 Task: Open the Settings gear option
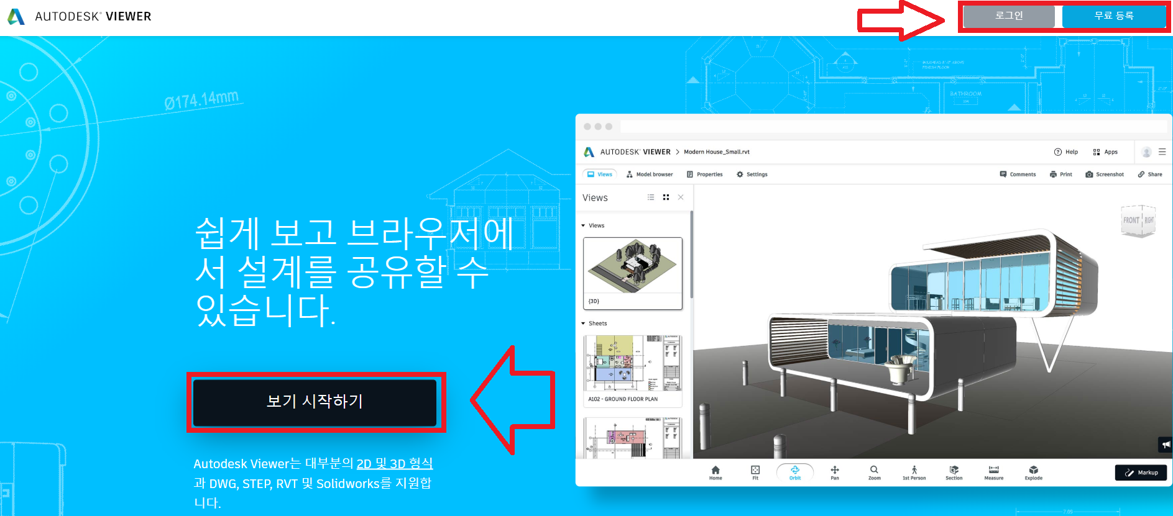pos(752,174)
